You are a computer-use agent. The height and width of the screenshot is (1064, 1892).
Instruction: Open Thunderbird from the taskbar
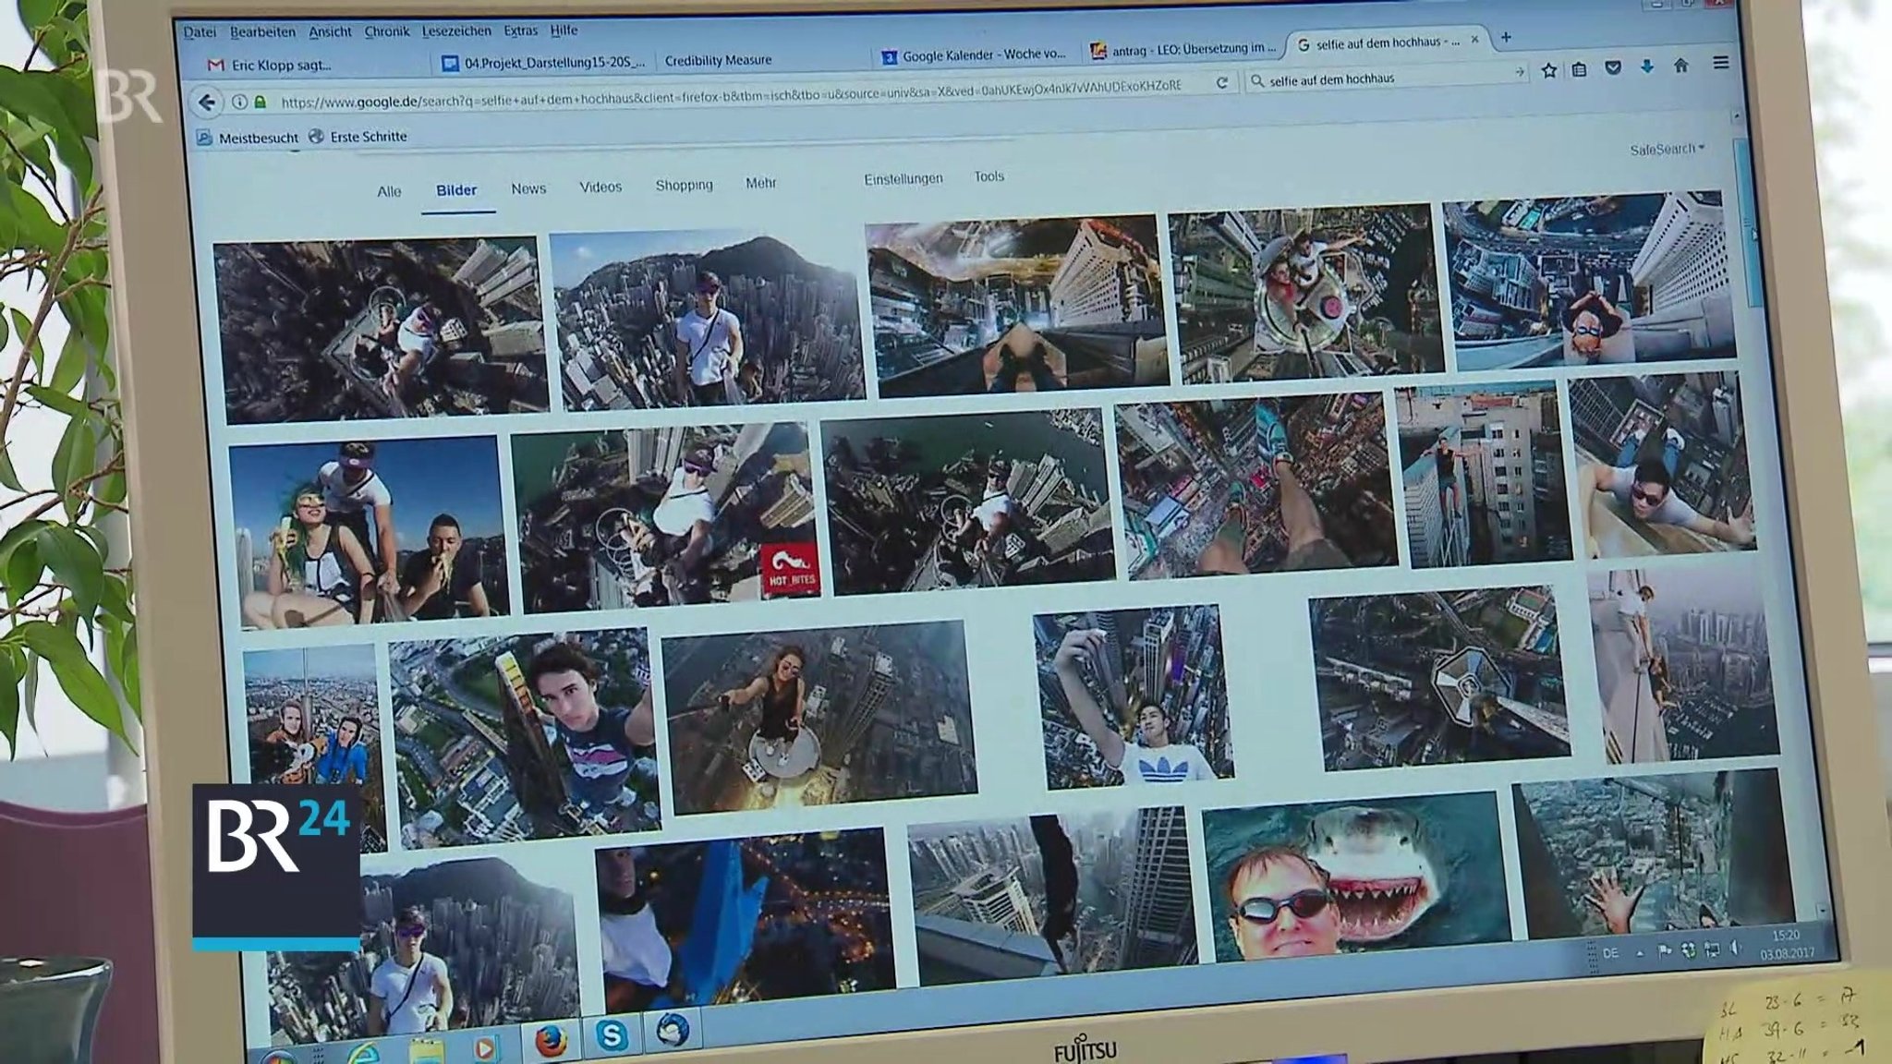pos(673,1030)
